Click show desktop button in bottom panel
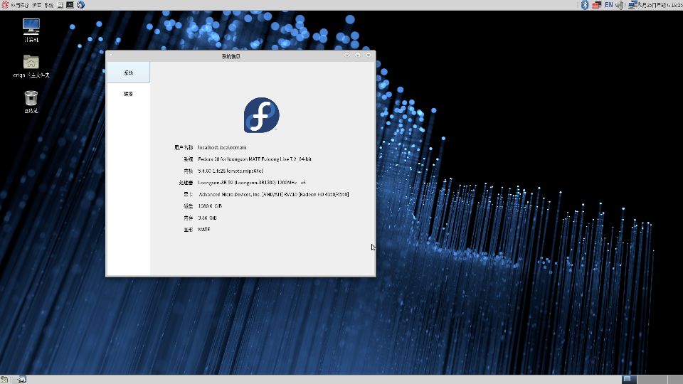Viewport: 683px width, 384px height. 4,380
